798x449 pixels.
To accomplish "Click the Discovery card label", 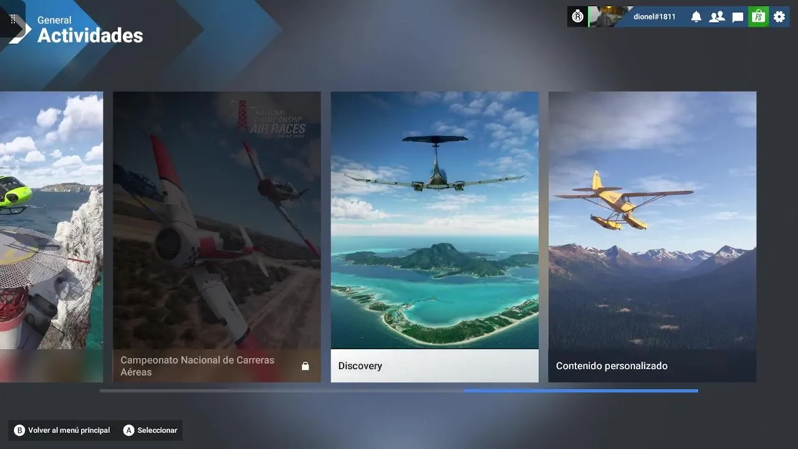I will click(x=360, y=366).
